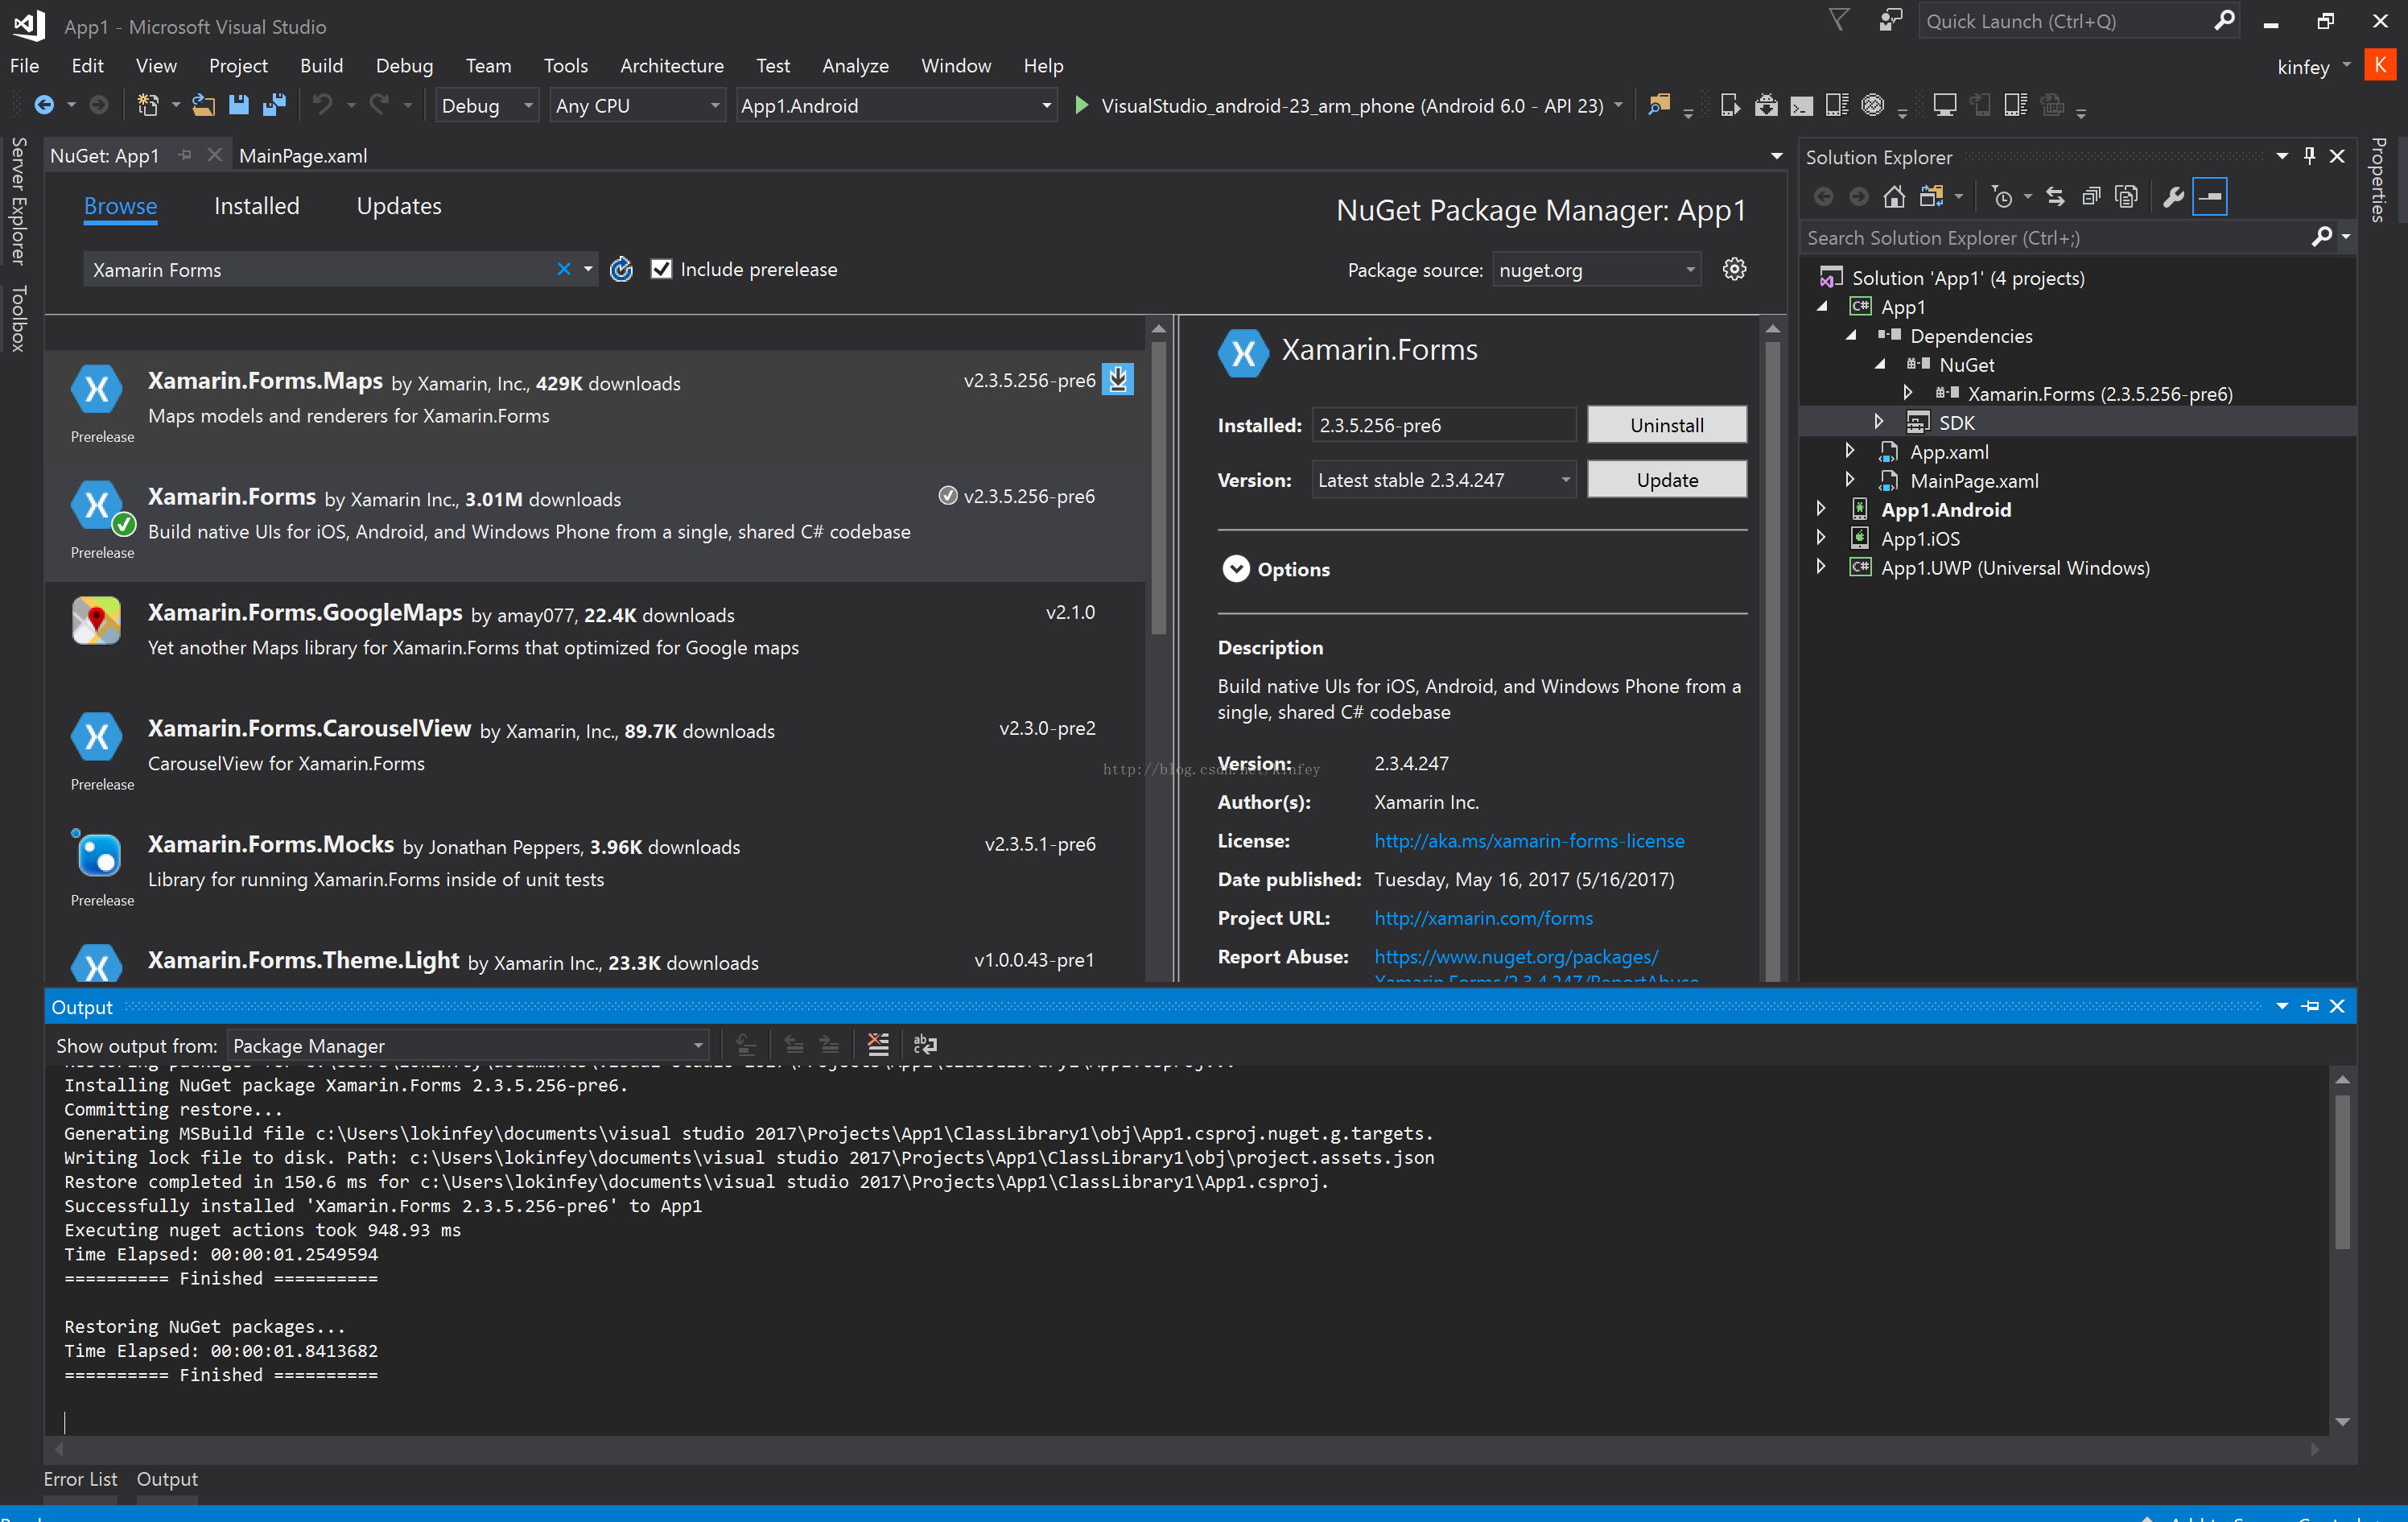Click the Pending Changes Filter clock icon
Image resolution: width=2408 pixels, height=1522 pixels.
pyautogui.click(x=2002, y=197)
